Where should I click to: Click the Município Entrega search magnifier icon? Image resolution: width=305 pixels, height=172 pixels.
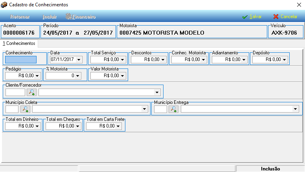click(173, 109)
